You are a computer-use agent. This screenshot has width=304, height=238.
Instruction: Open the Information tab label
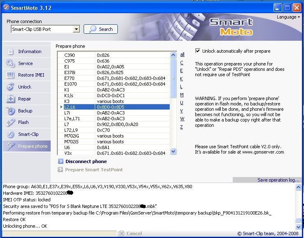[30, 51]
